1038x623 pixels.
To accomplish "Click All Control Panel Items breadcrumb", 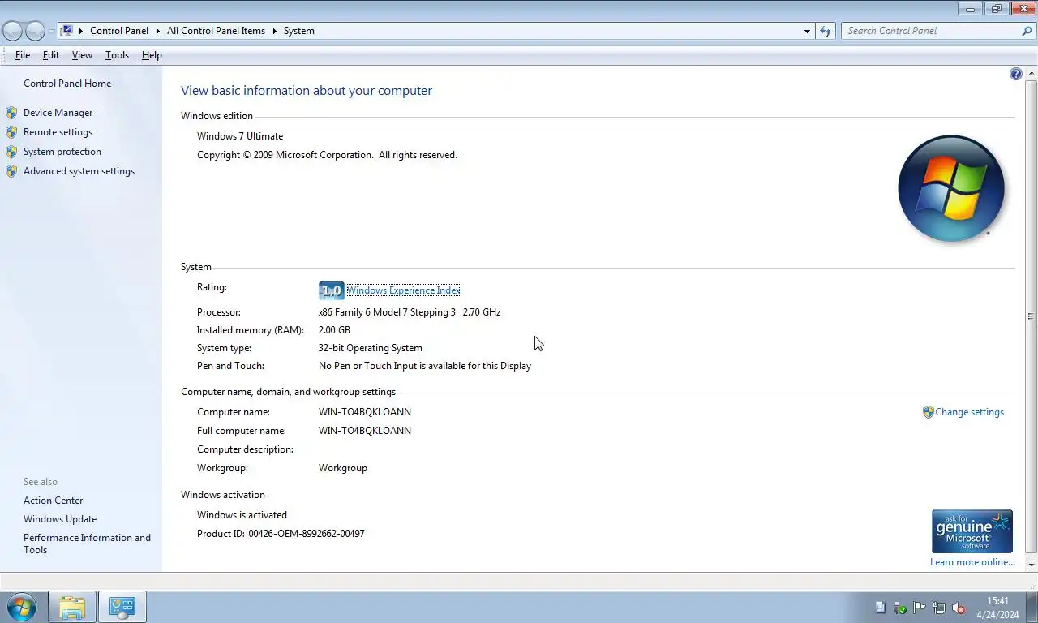I will point(216,31).
